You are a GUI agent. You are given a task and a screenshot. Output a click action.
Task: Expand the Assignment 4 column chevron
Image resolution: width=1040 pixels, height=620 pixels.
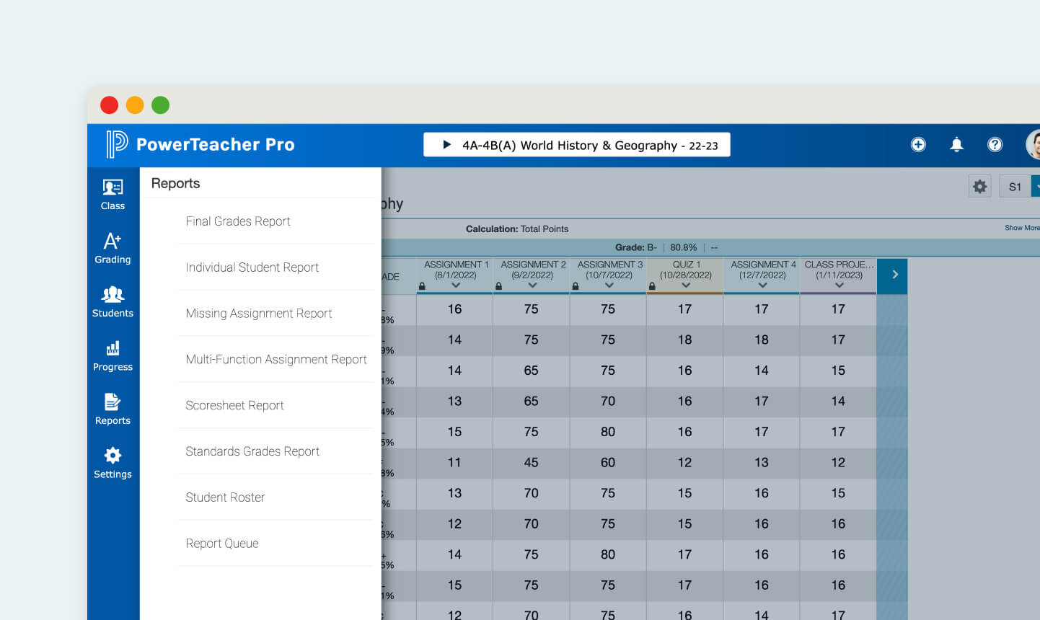762,285
